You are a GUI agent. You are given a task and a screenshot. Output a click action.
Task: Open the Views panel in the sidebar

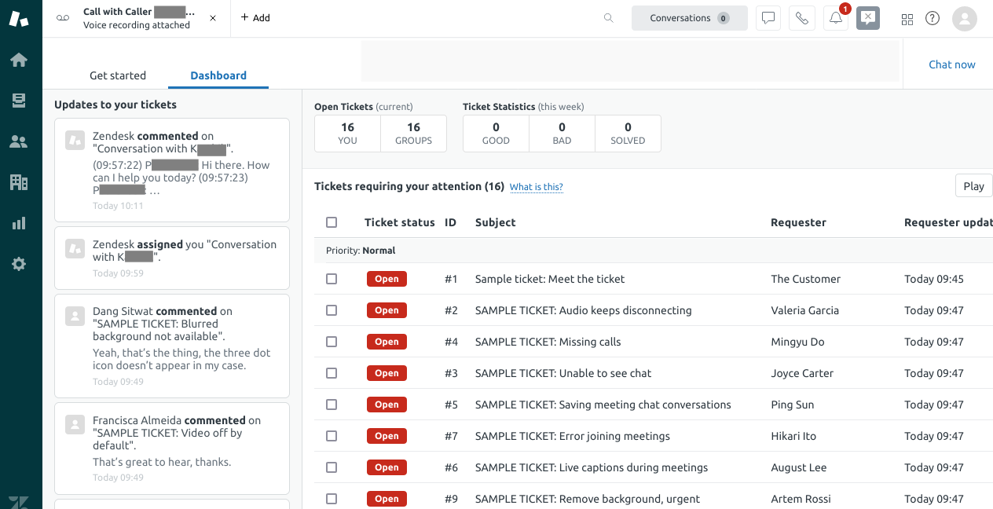coord(19,101)
